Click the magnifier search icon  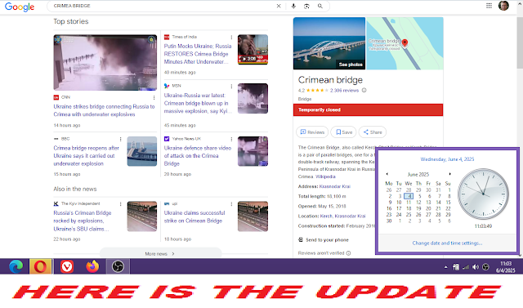pos(320,6)
